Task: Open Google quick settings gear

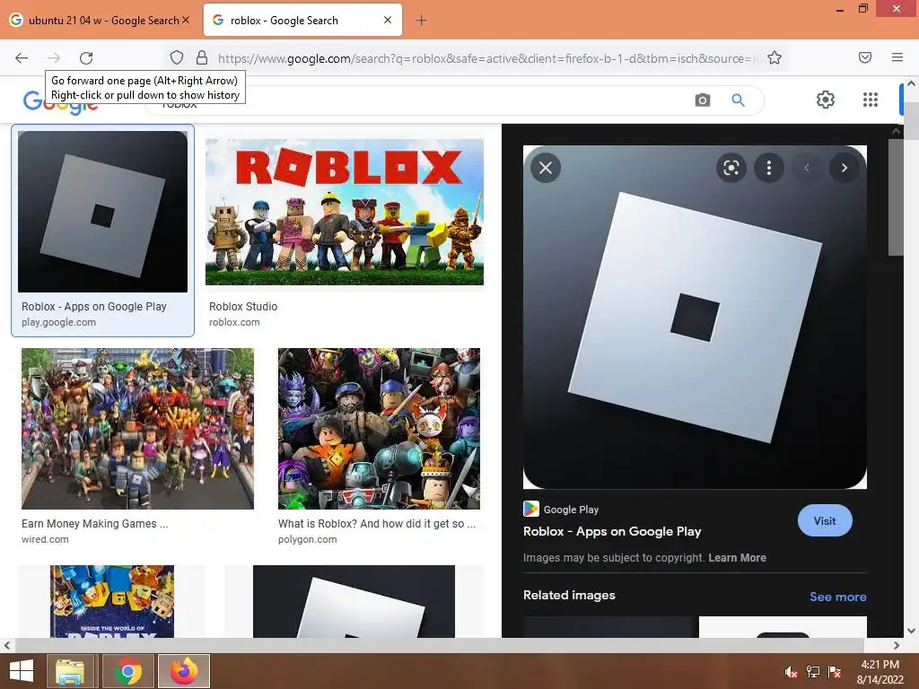Action: pyautogui.click(x=826, y=100)
